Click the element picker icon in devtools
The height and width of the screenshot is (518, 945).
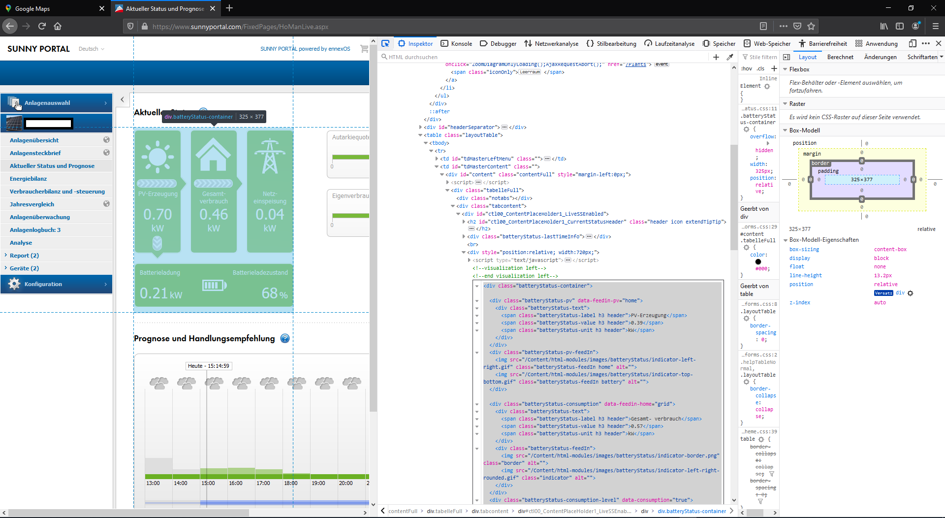pyautogui.click(x=385, y=43)
